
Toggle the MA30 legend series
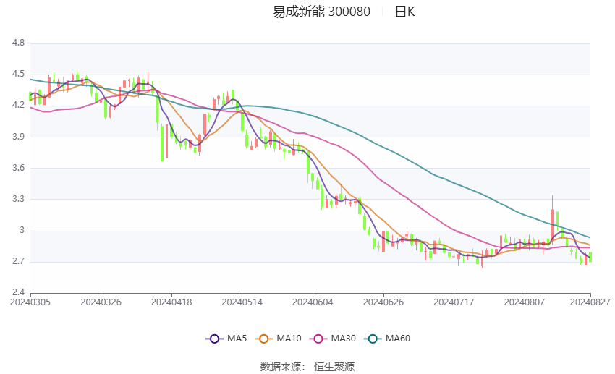pos(333,339)
